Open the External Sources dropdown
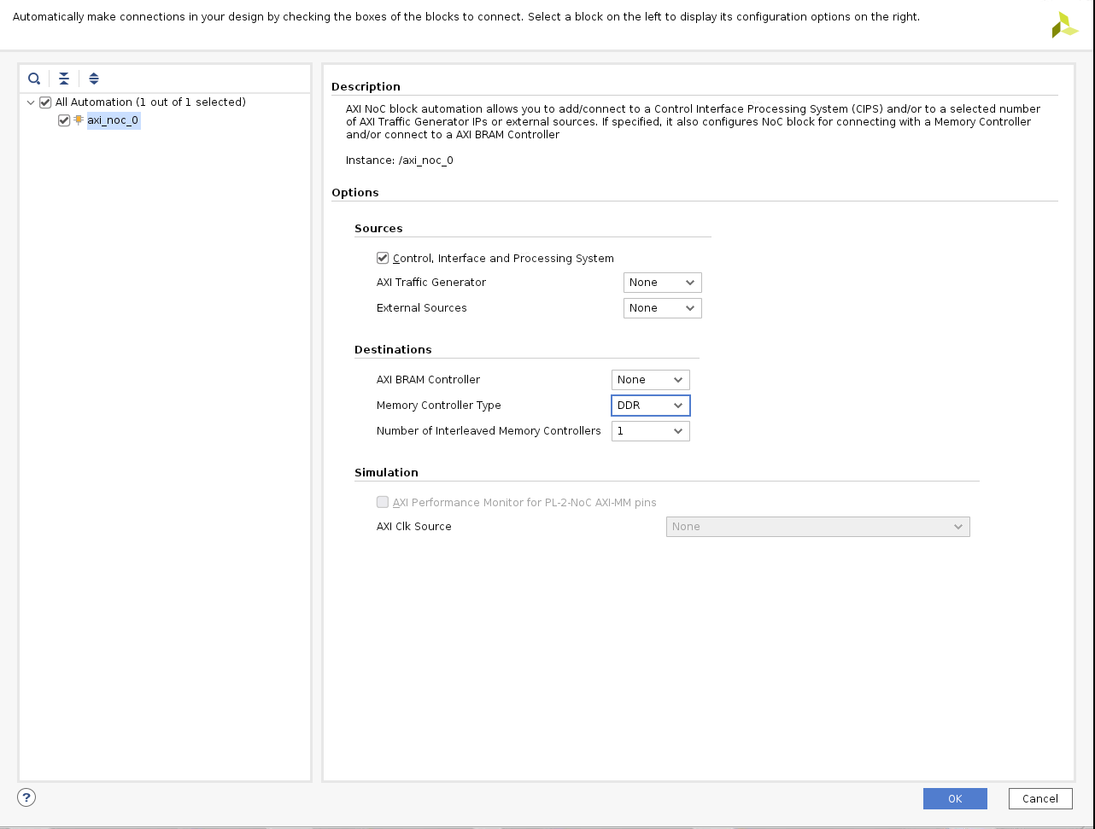This screenshot has width=1095, height=829. 662,308
